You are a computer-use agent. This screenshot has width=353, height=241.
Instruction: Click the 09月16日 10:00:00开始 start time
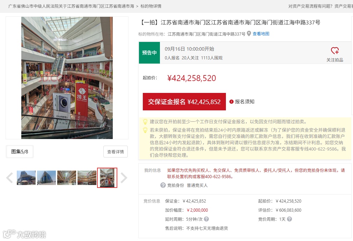tap(189, 49)
